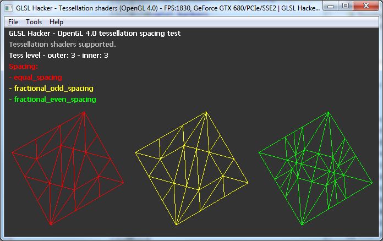Image resolution: width=383 pixels, height=241 pixels.
Task: Open the Help menu
Action: tap(57, 22)
